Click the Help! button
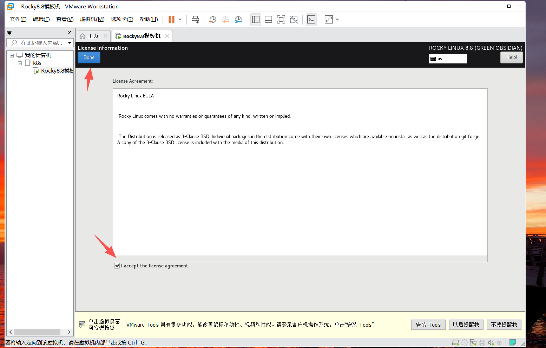Viewport: 546px width, 348px height. pos(511,57)
